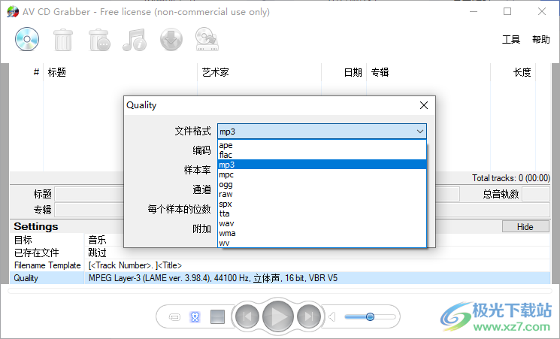This screenshot has width=560, height=339.
Task: Select wv format from list
Action: 322,243
